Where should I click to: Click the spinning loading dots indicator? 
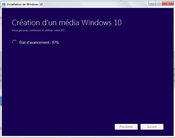click(14, 42)
